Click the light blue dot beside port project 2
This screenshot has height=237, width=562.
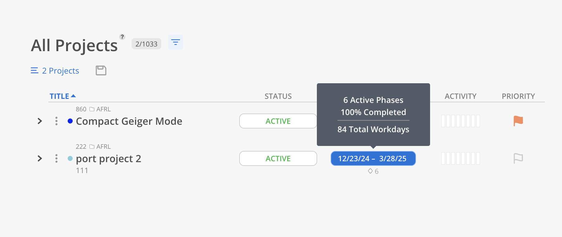pyautogui.click(x=70, y=158)
